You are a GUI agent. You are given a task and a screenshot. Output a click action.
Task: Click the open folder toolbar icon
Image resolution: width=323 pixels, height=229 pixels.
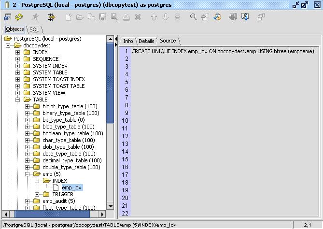[80, 17]
